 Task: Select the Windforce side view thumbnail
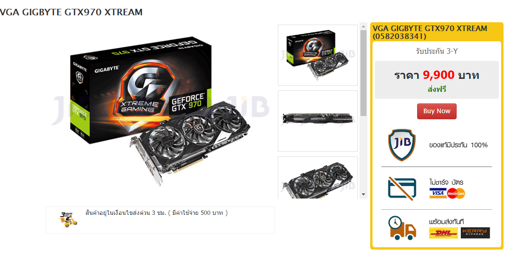(x=318, y=121)
